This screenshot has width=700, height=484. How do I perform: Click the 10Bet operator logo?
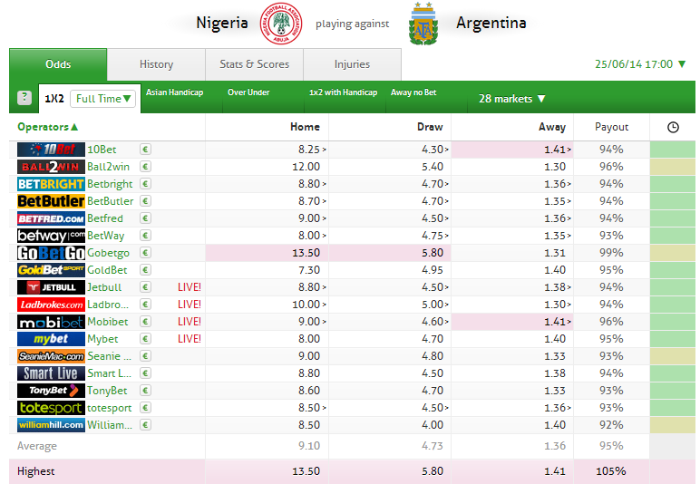[x=51, y=150]
